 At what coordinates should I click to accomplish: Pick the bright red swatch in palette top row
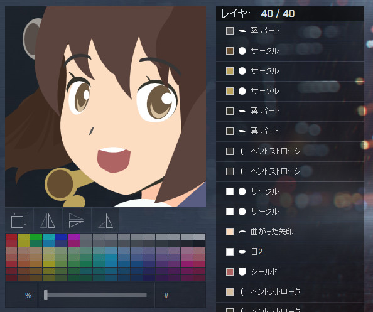click(x=11, y=237)
